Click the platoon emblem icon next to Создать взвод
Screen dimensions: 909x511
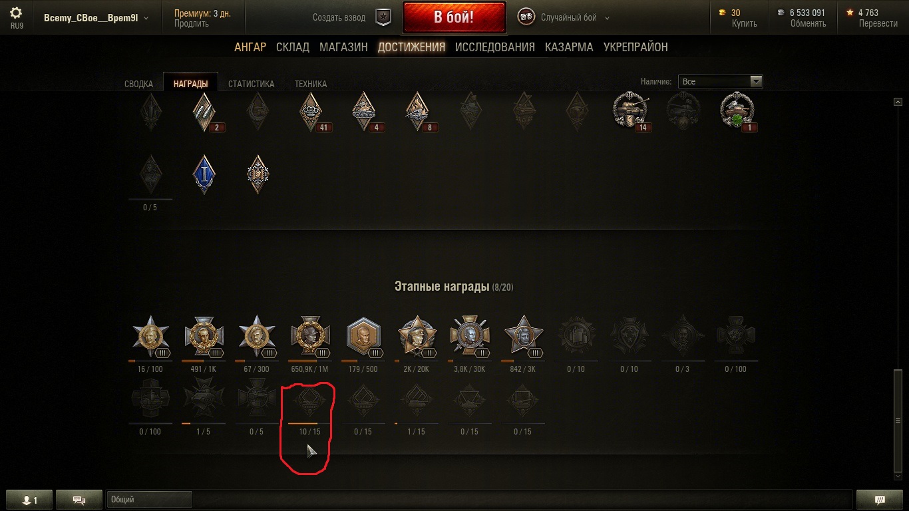click(383, 17)
